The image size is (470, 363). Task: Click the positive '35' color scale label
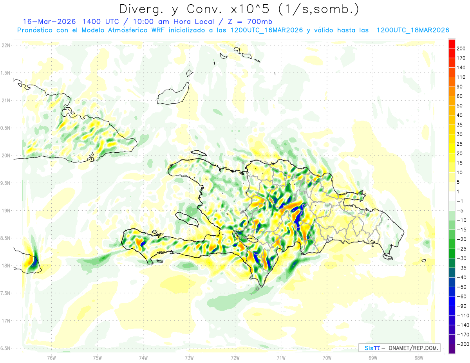coord(460,125)
